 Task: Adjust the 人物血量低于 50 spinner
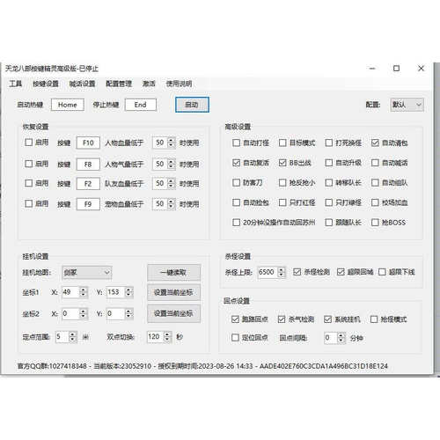[164, 143]
